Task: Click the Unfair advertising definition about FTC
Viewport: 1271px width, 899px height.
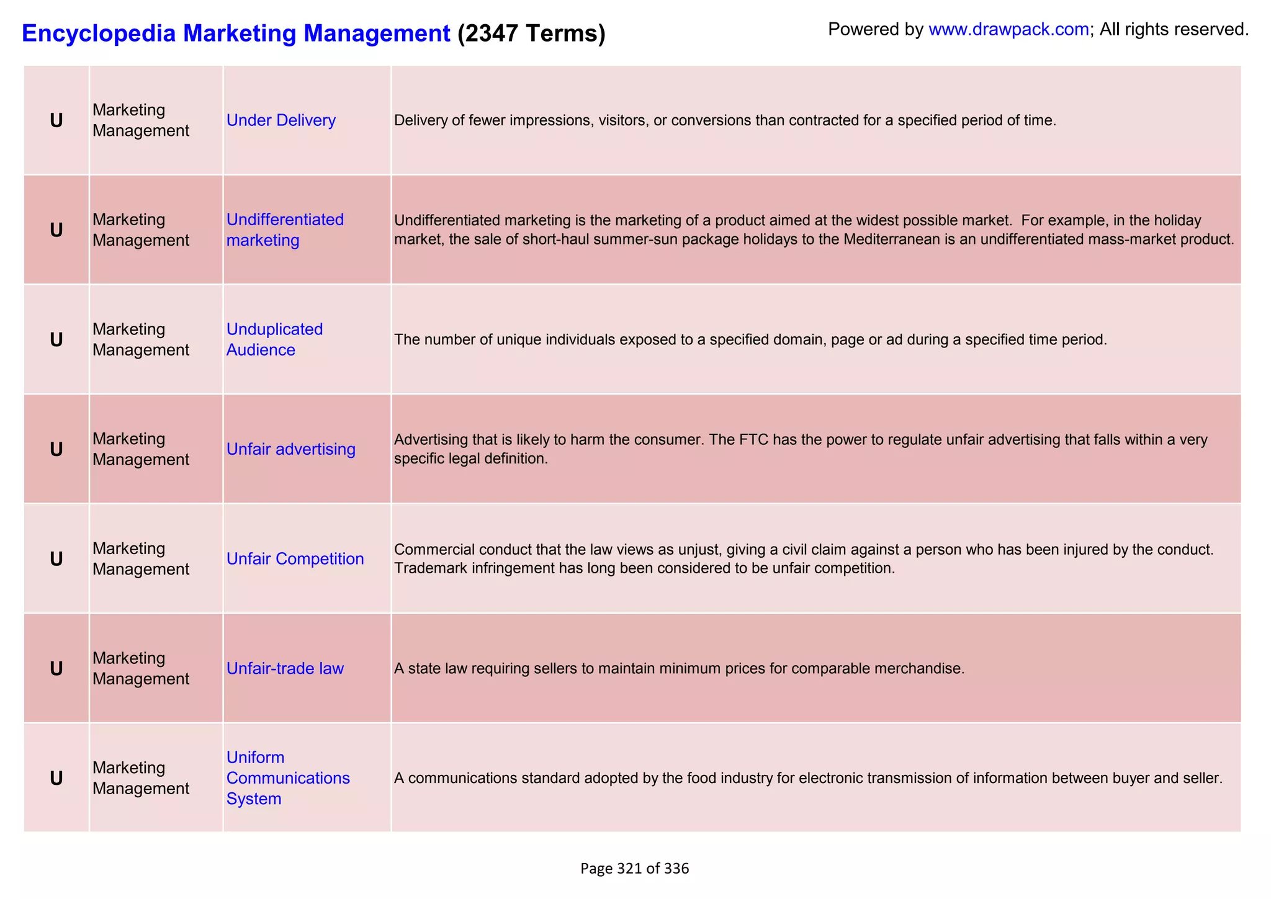Action: point(801,449)
